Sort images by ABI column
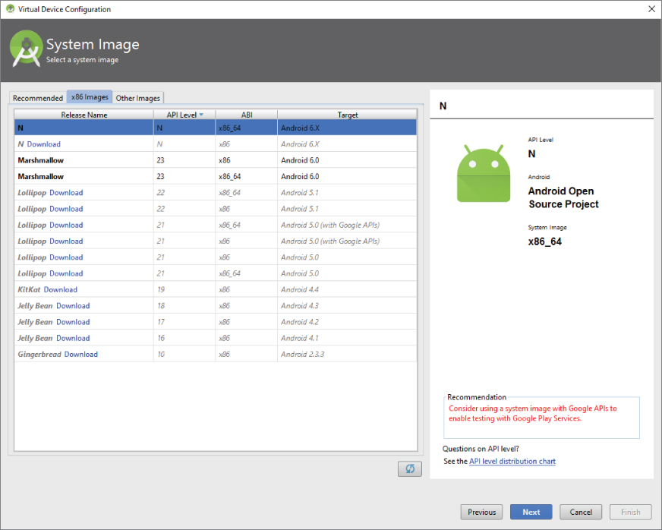This screenshot has height=530, width=662. click(x=247, y=114)
